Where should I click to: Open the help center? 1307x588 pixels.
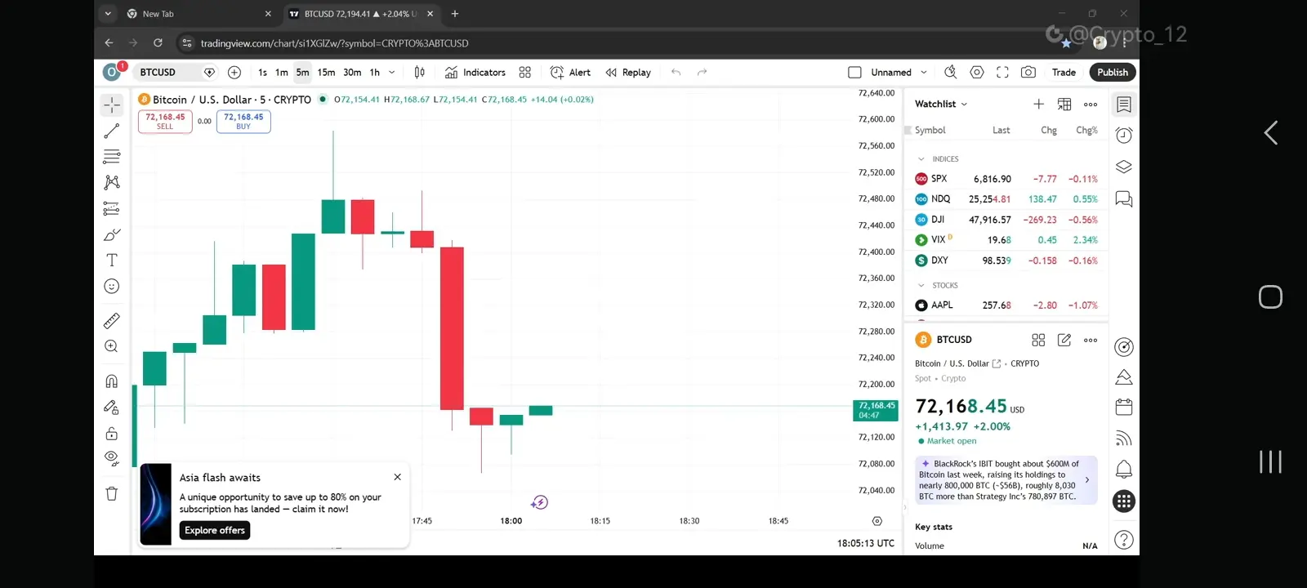coord(1124,540)
